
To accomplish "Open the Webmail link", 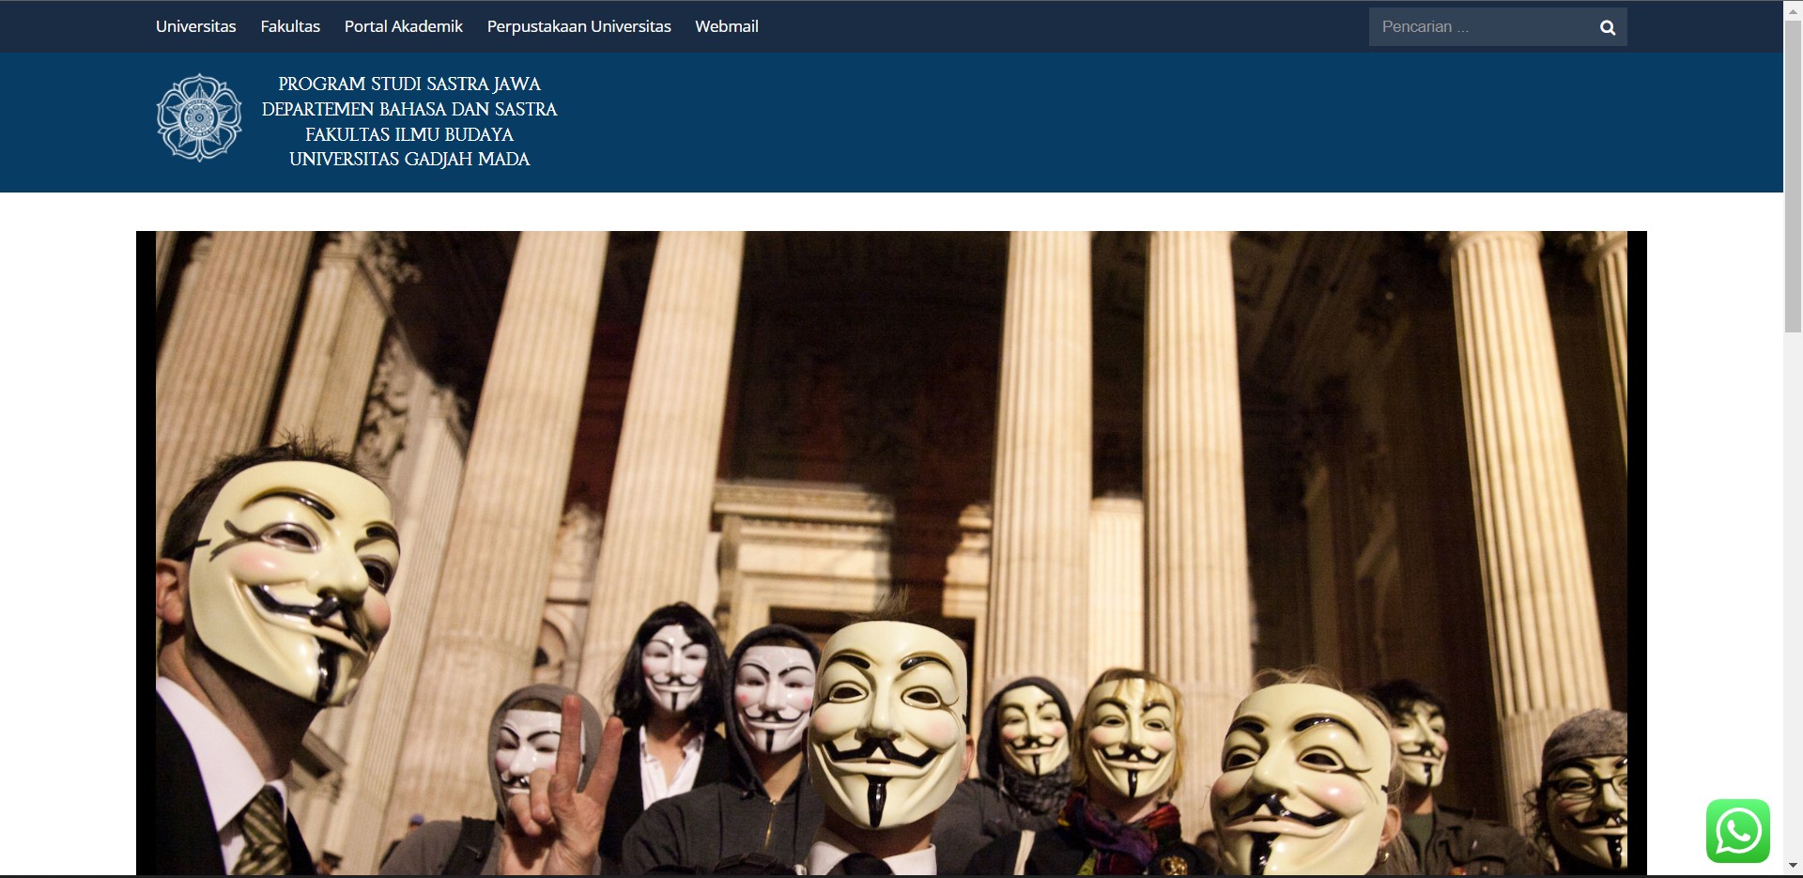I will tap(726, 26).
